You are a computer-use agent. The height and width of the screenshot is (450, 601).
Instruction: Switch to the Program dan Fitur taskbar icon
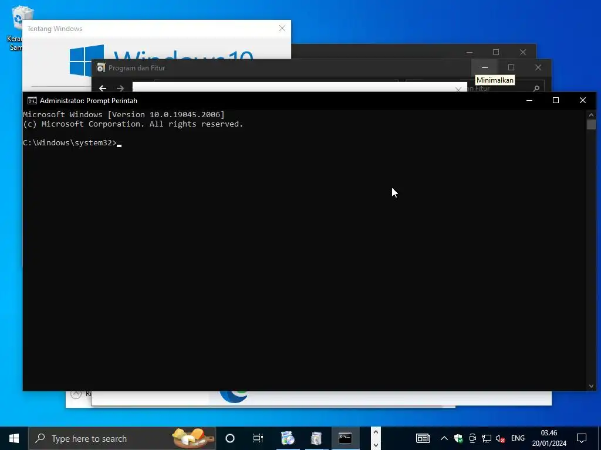(x=288, y=438)
